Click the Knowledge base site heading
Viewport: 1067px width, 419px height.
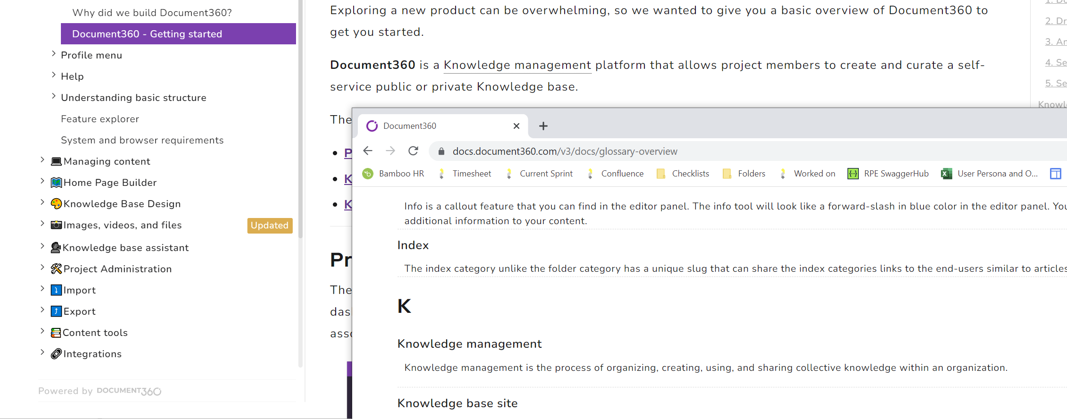click(x=457, y=403)
